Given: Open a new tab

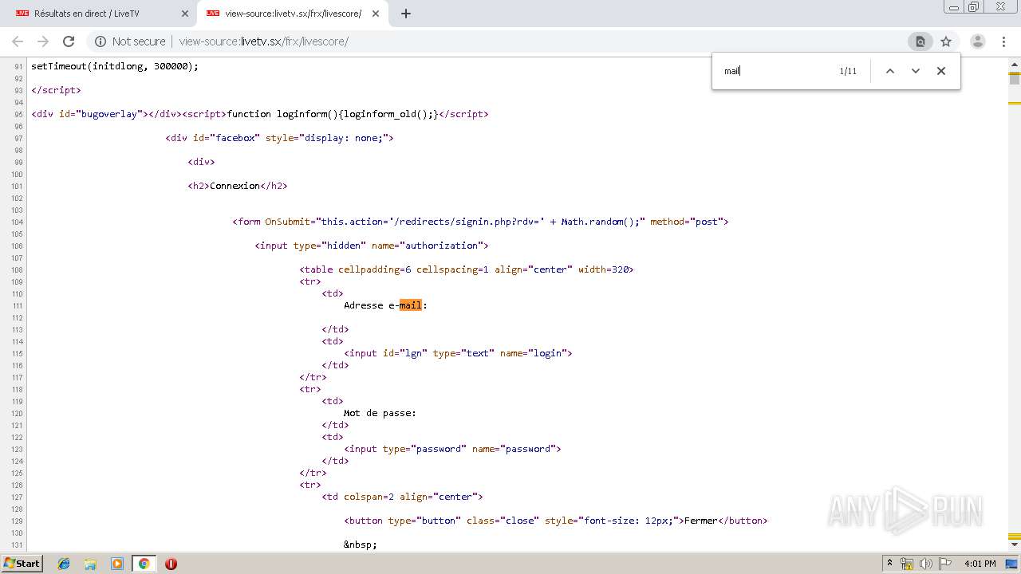Looking at the screenshot, I should tap(405, 14).
